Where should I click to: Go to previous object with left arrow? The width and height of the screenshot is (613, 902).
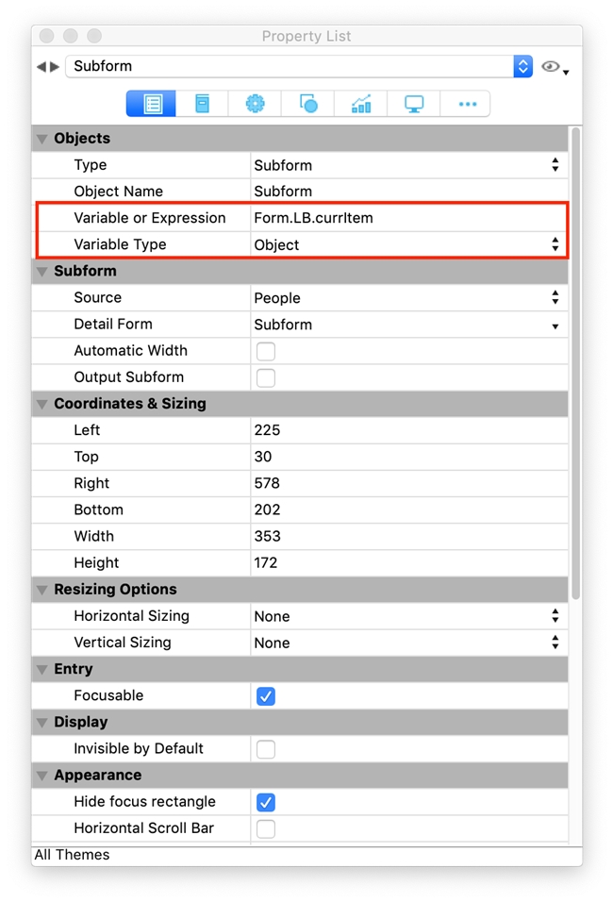point(41,67)
